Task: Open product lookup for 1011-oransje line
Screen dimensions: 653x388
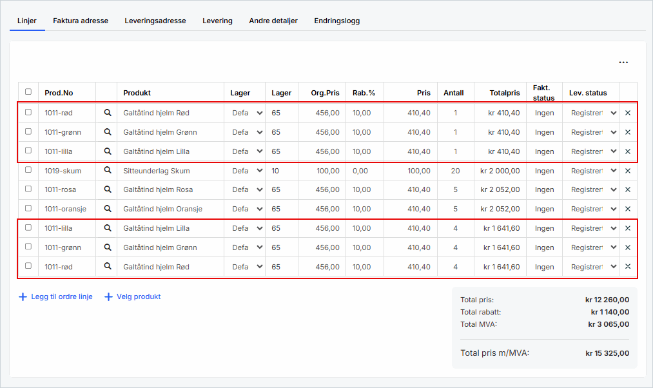Action: click(108, 209)
